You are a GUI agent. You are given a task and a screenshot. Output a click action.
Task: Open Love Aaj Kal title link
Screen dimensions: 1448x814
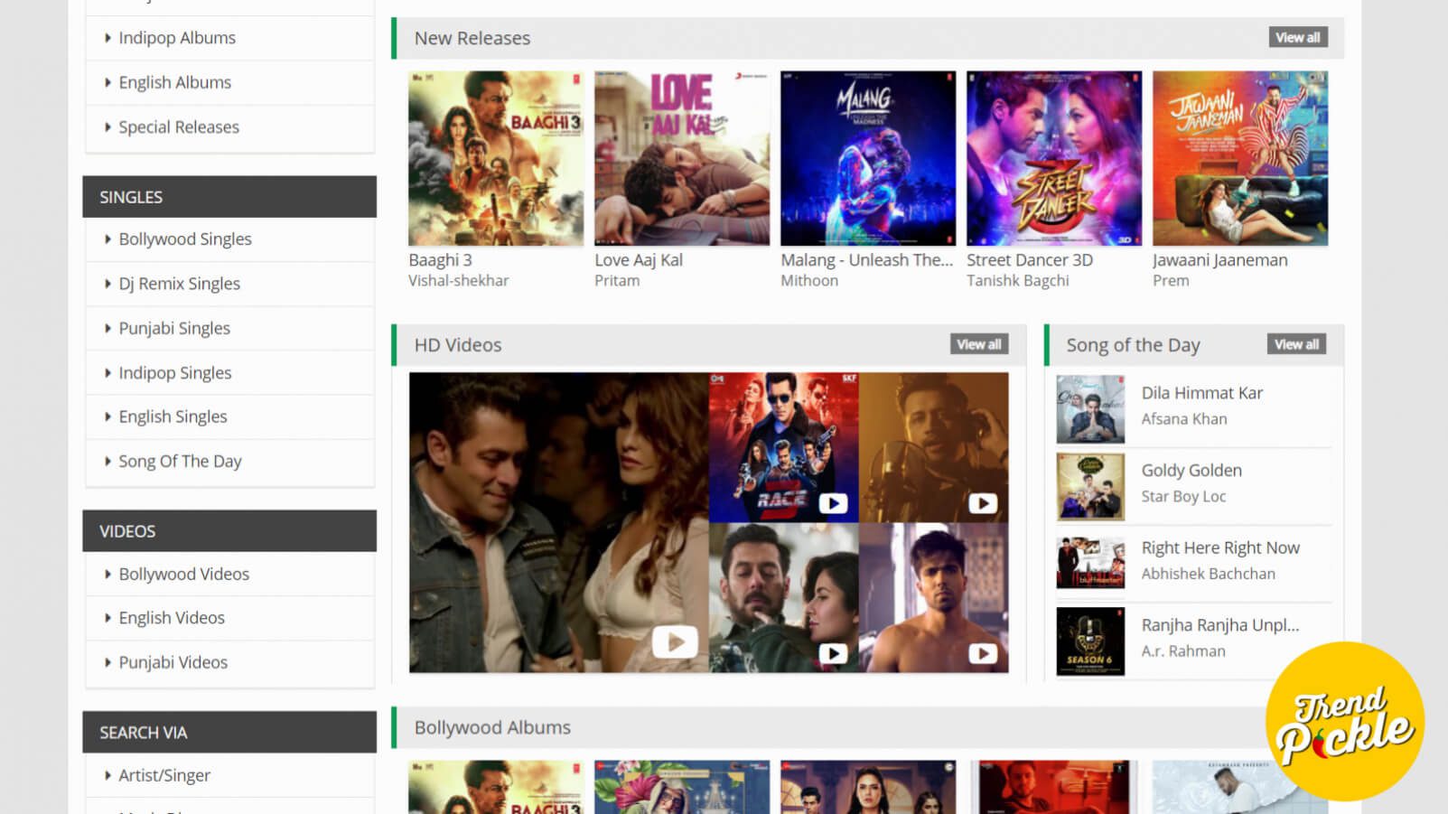[639, 260]
